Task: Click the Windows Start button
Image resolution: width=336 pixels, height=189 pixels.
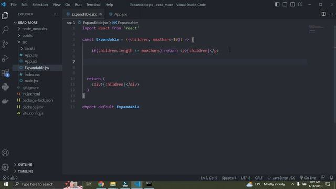Action: tap(6, 184)
